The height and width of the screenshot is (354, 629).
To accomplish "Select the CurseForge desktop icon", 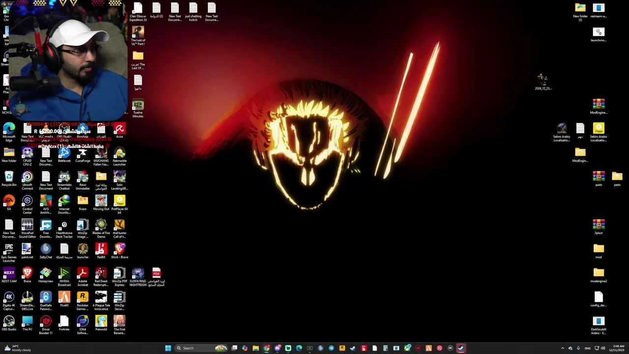I will coord(83,155).
